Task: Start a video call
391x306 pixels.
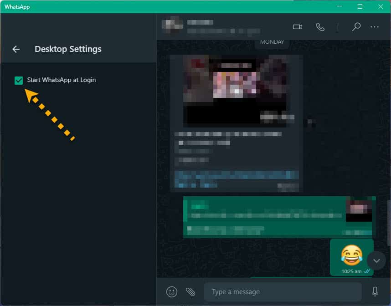Action: pyautogui.click(x=298, y=27)
